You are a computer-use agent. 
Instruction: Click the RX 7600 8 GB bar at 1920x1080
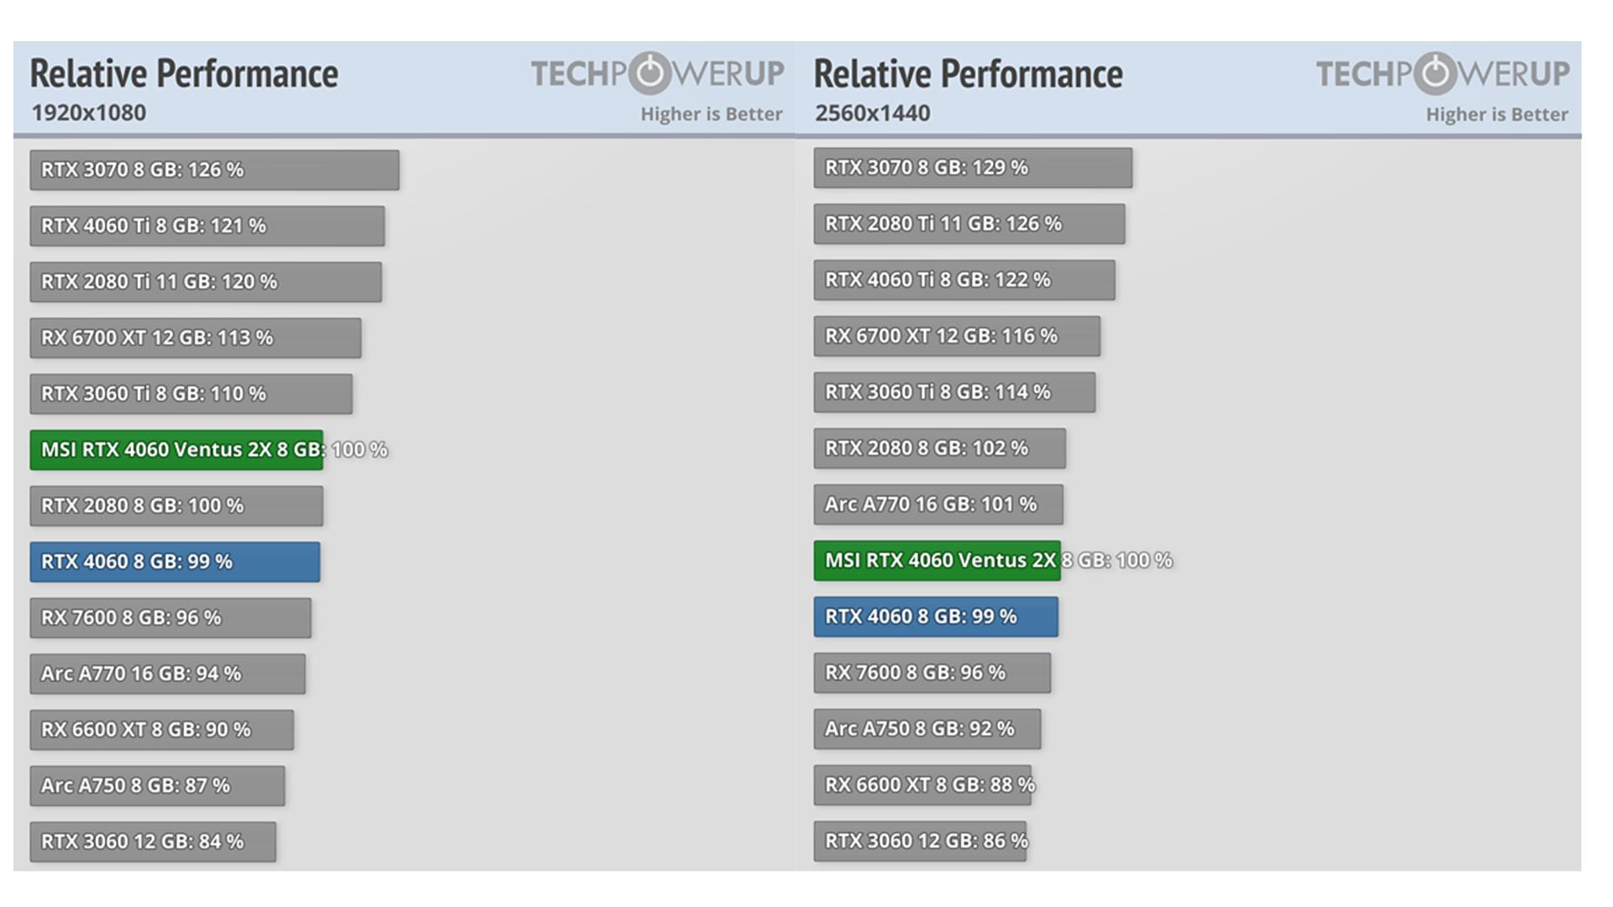[170, 618]
